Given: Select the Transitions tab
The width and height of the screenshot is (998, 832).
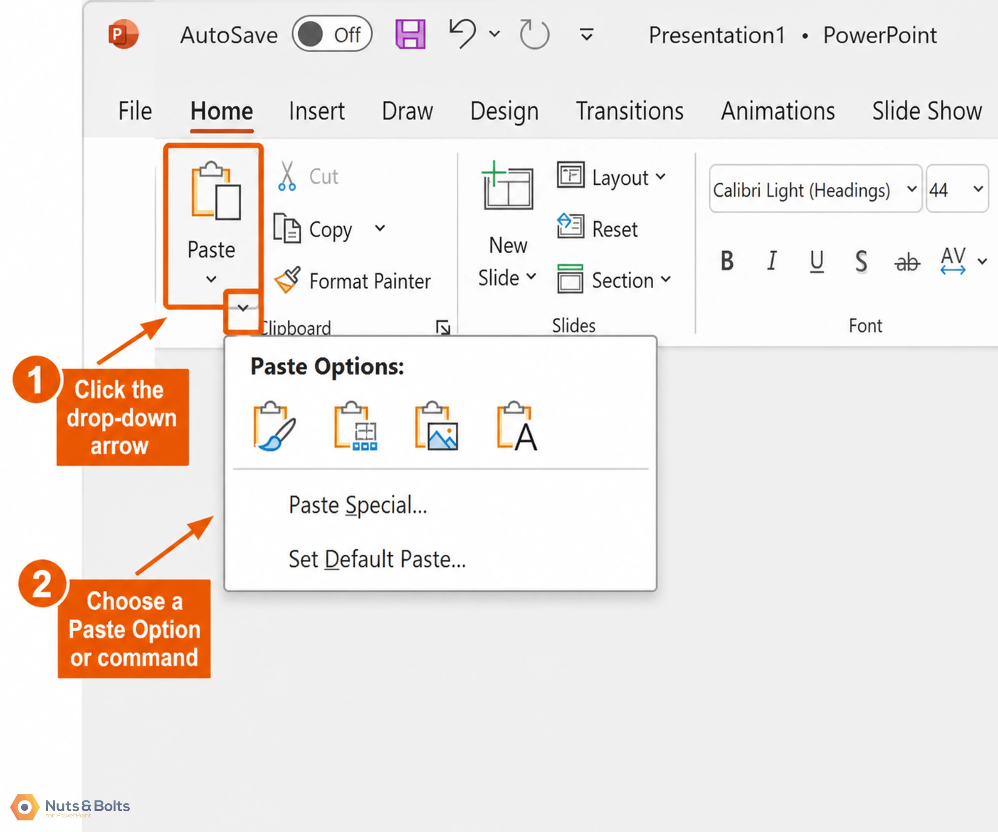Looking at the screenshot, I should 630,111.
